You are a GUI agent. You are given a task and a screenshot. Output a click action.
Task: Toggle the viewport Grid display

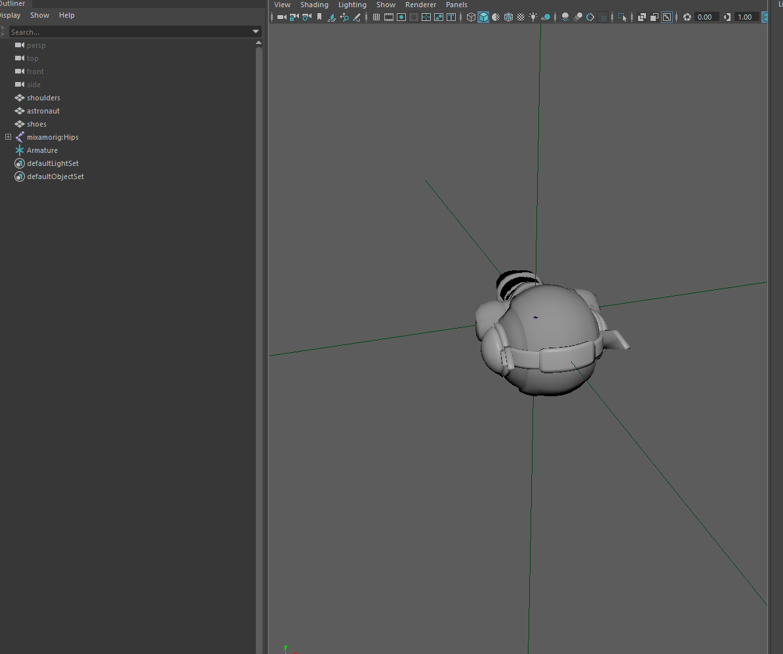tap(376, 17)
